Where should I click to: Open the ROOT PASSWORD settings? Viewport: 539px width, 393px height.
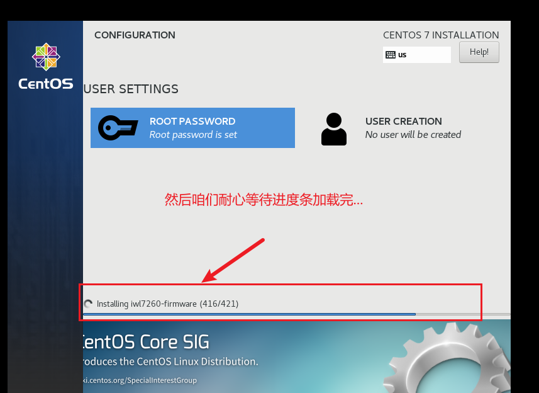coord(192,128)
